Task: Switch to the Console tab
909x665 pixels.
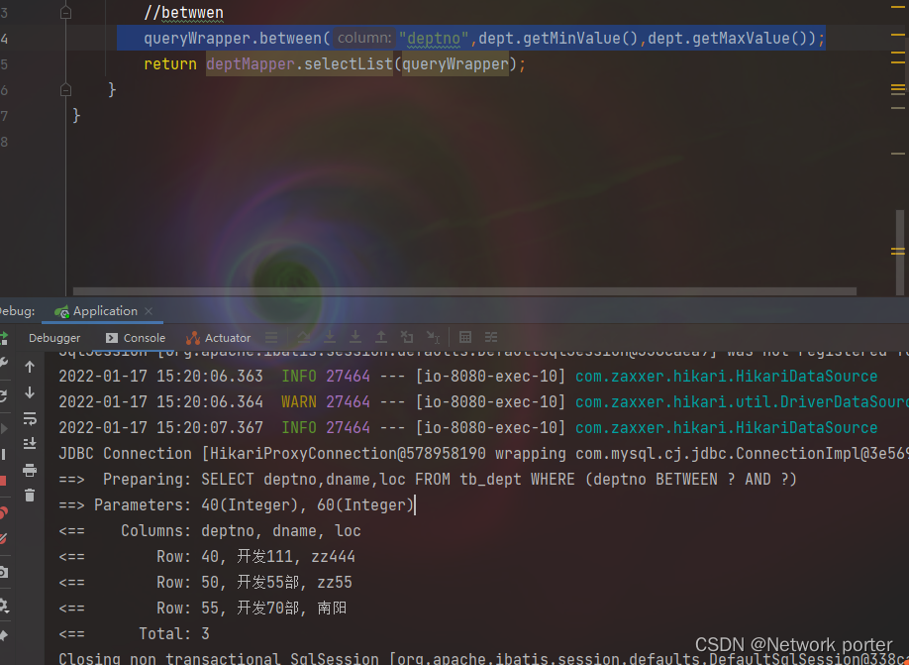Action: click(136, 338)
